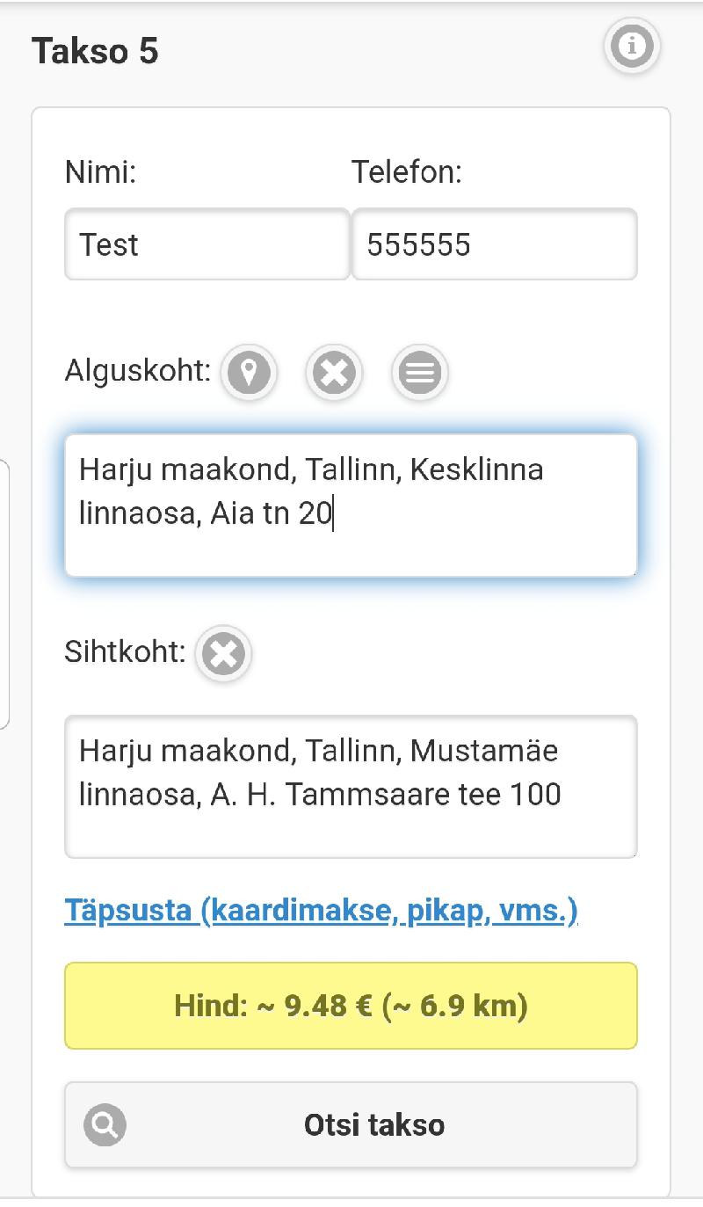Open the Alguskoht address list menu icon
703x1207 pixels.
(419, 373)
